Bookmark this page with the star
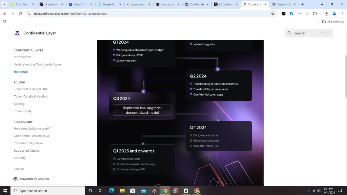 point(273,14)
